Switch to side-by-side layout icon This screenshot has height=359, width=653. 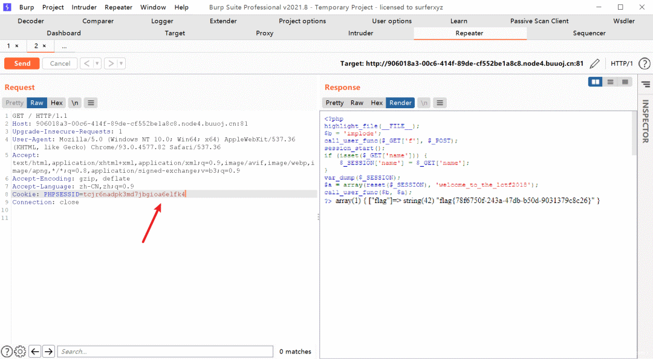click(596, 82)
